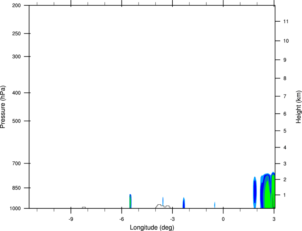Click the pressure label '500'
The height and width of the screenshot is (231, 302).
tap(16, 121)
